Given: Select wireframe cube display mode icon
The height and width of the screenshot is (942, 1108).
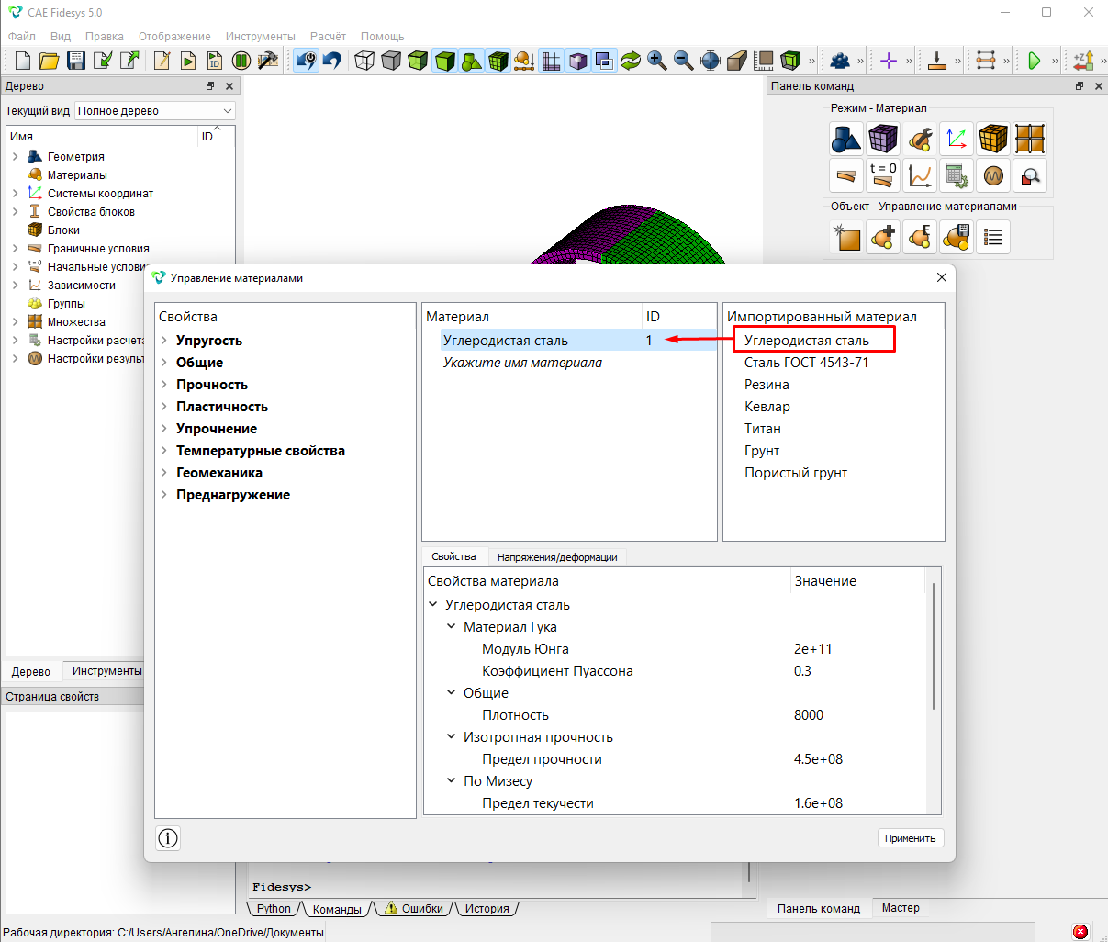Looking at the screenshot, I should tap(364, 61).
